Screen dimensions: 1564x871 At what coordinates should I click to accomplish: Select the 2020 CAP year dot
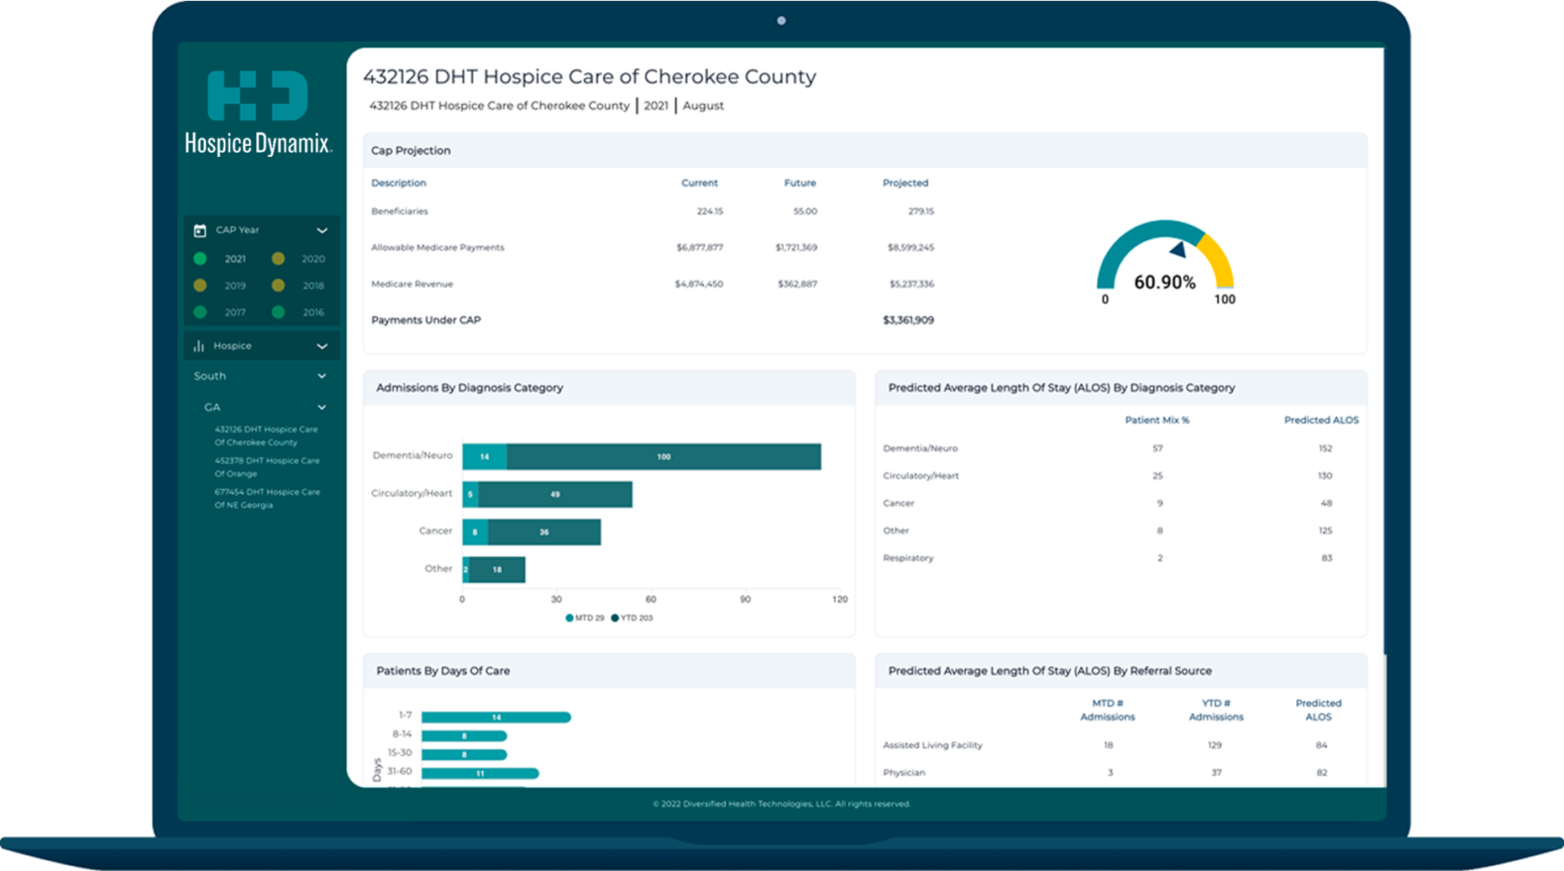278,259
